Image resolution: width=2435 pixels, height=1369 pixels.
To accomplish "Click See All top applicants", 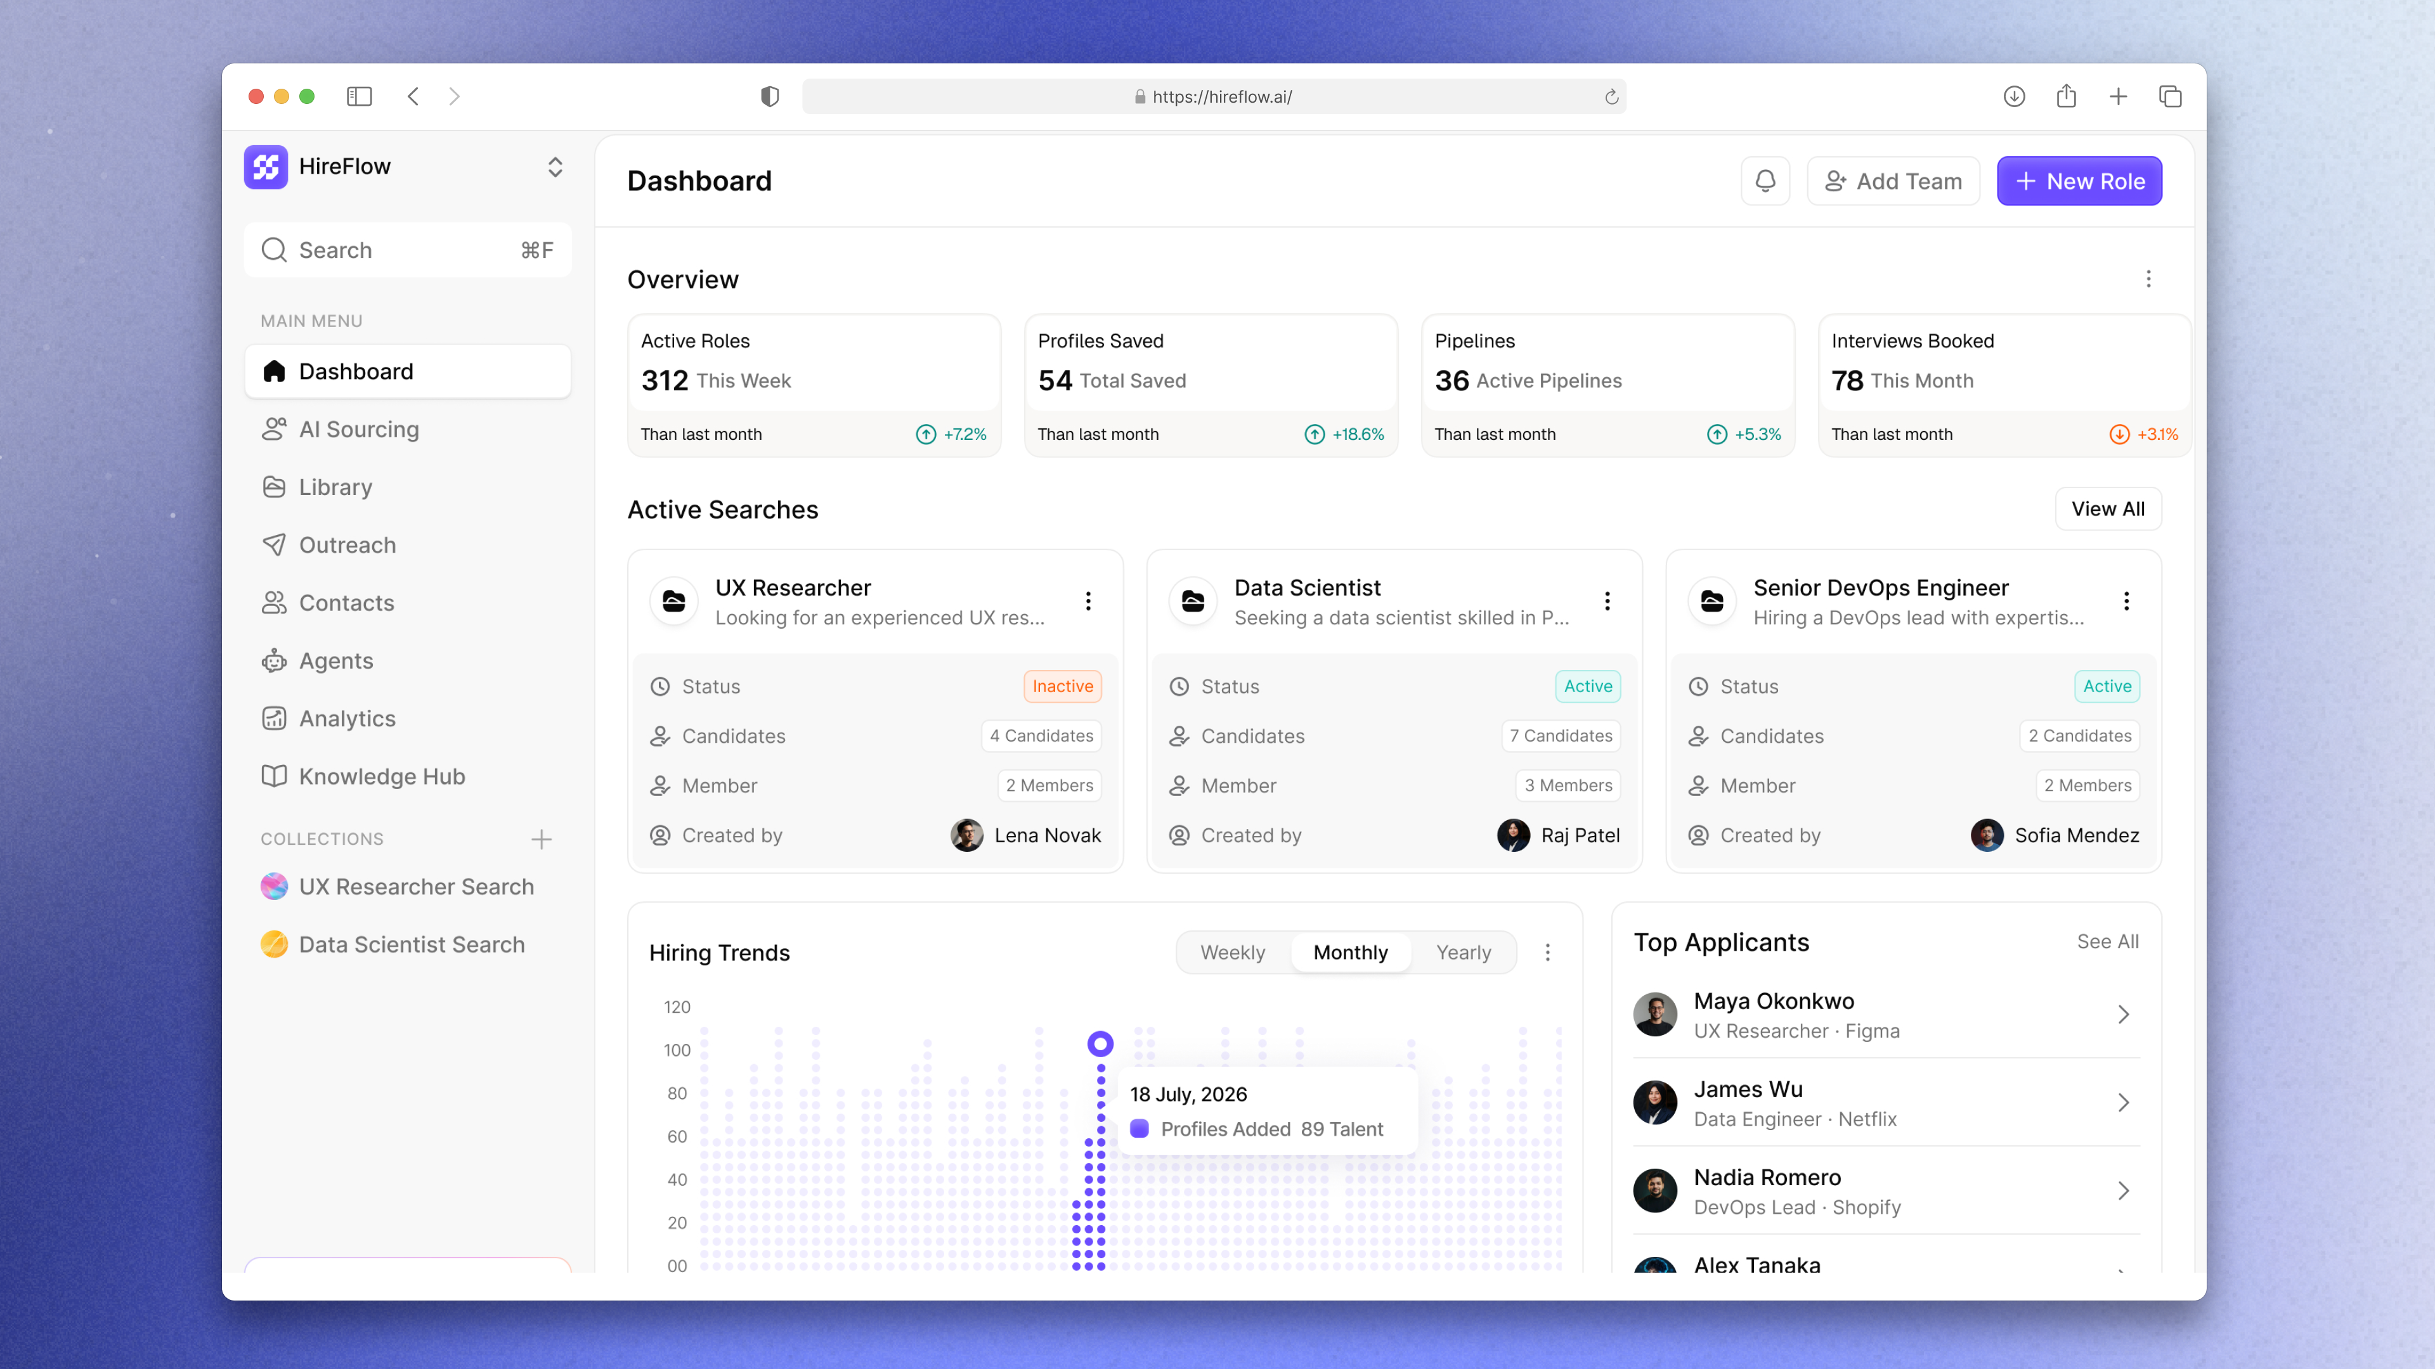I will [x=2107, y=942].
